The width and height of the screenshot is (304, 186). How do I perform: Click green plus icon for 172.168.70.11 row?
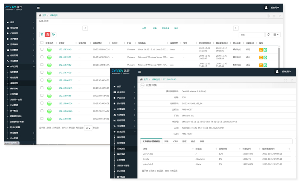click(265, 57)
